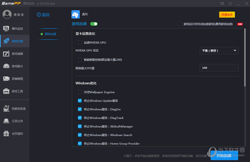250x162 pixels.
Task: Select the rocket game acceleration sidebar icon
Action: (x=6, y=41)
